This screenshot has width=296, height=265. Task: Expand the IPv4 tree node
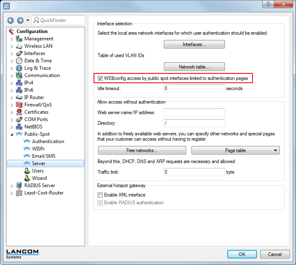click(12, 83)
